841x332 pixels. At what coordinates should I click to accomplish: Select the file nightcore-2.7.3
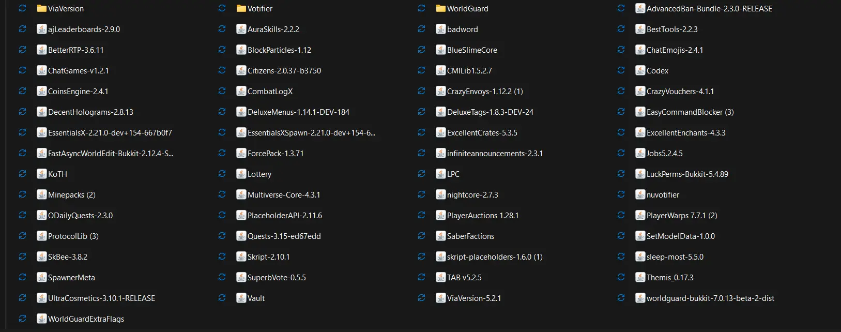point(472,195)
